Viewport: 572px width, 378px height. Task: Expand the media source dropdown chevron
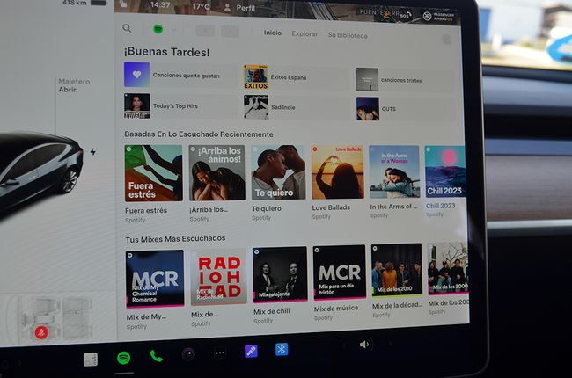click(173, 30)
